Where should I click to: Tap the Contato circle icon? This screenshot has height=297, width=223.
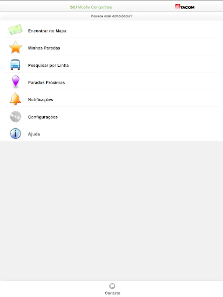[x=112, y=286]
